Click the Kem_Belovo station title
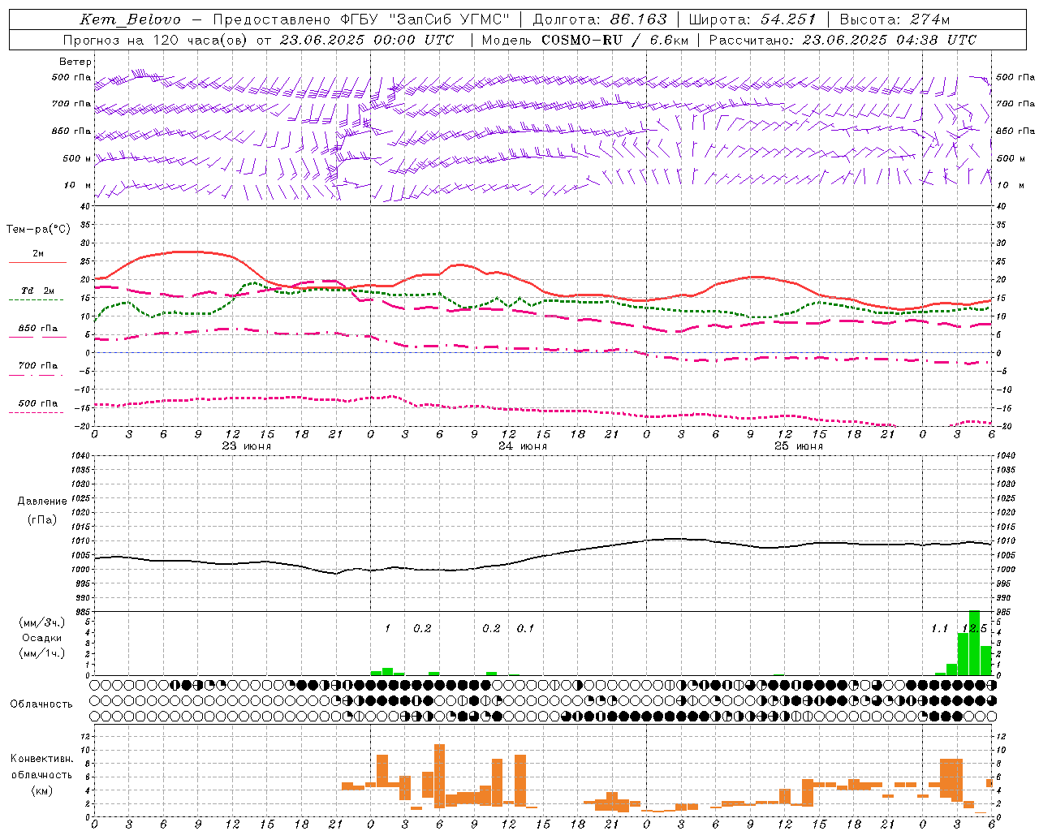Screen dimensions: 1039x831 click(131, 19)
